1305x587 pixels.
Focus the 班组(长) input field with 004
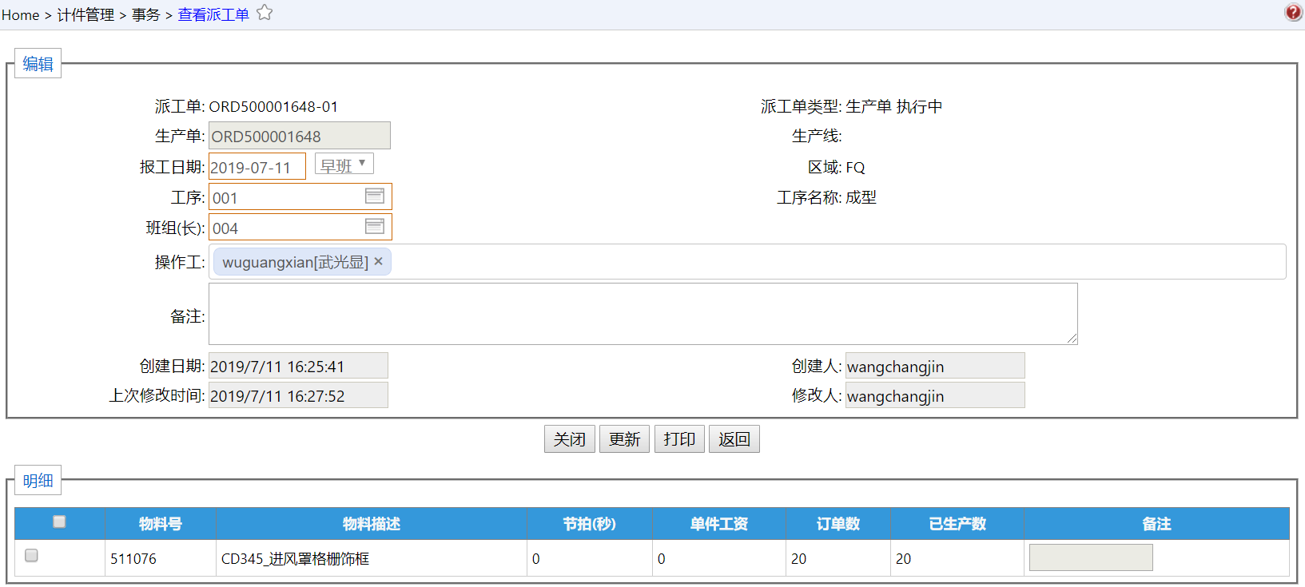coord(300,228)
